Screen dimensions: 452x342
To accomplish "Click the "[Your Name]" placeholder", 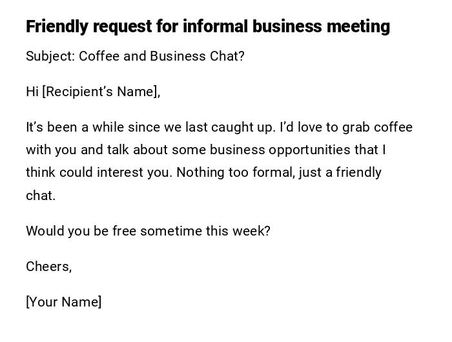I will pyautogui.click(x=63, y=302).
